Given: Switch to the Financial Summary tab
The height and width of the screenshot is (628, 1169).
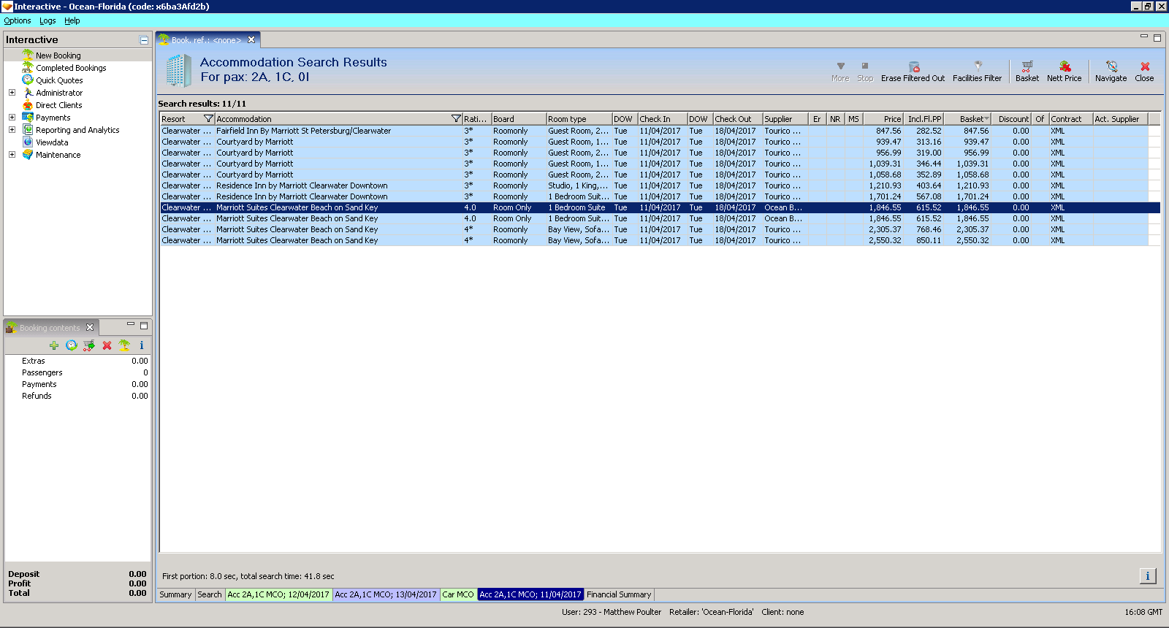Looking at the screenshot, I should click(619, 594).
